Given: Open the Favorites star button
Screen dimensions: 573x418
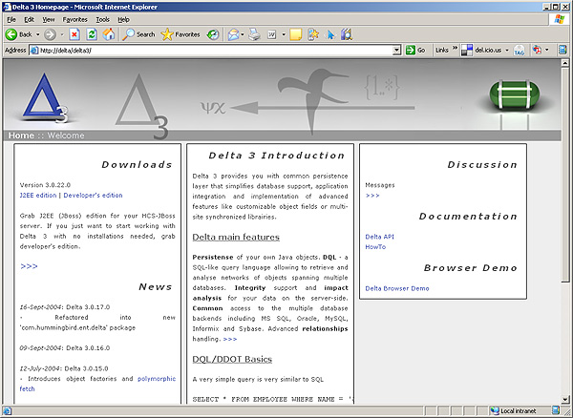Looking at the screenshot, I should tap(180, 34).
